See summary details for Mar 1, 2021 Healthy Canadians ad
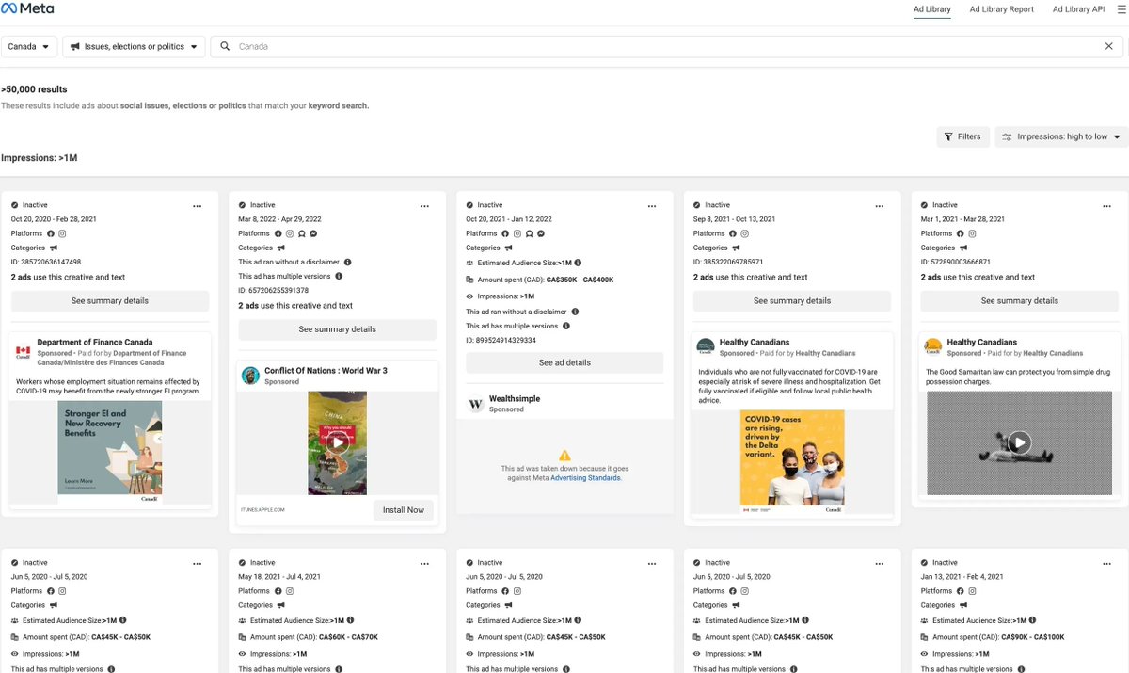Screen dimensions: 1129x673 pos(1020,301)
